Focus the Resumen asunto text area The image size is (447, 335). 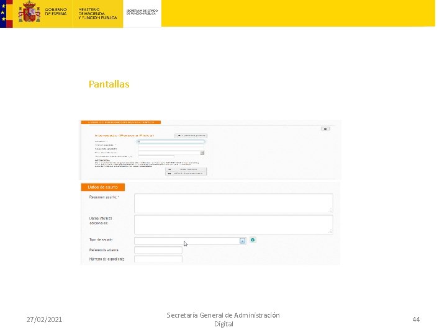click(233, 203)
